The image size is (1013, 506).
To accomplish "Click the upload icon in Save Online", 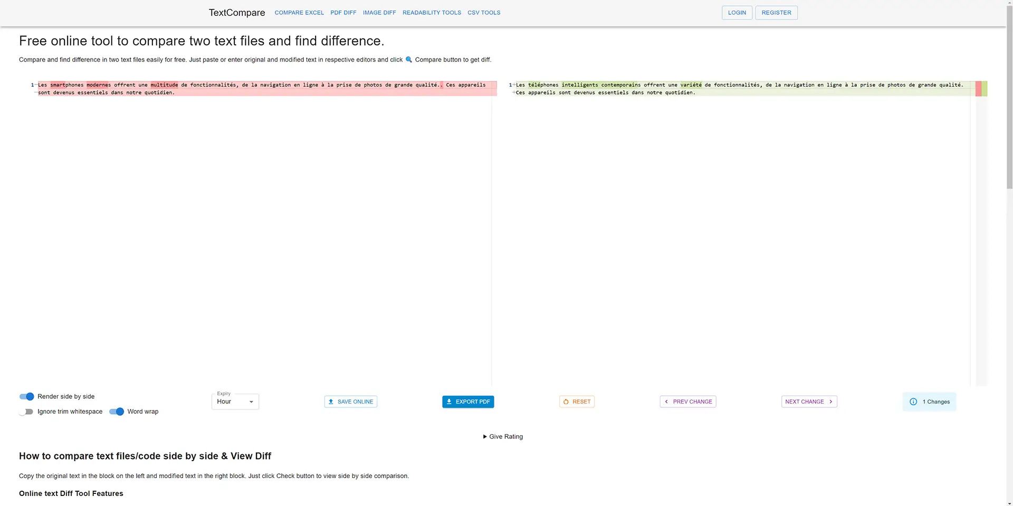I will (331, 402).
